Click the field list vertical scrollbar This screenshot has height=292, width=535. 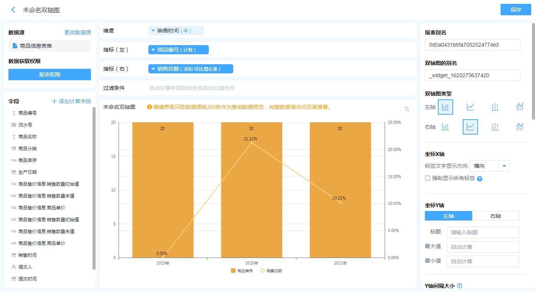[x=94, y=187]
